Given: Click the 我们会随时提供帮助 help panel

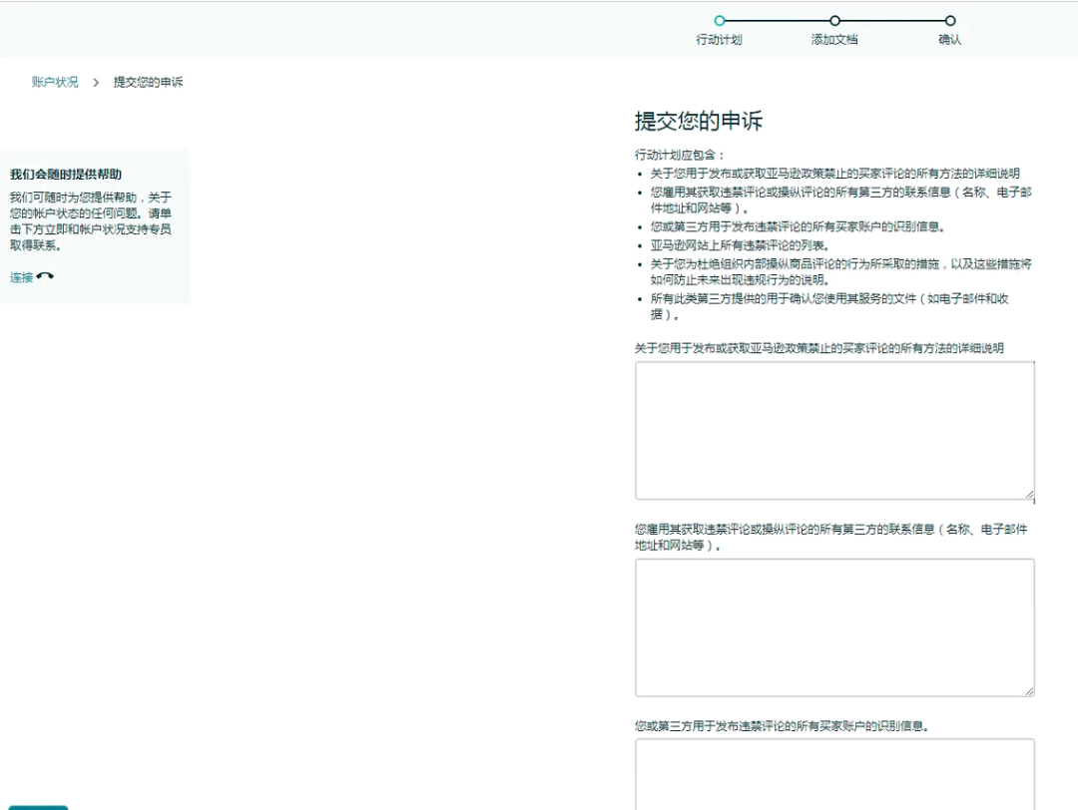Looking at the screenshot, I should [95, 224].
